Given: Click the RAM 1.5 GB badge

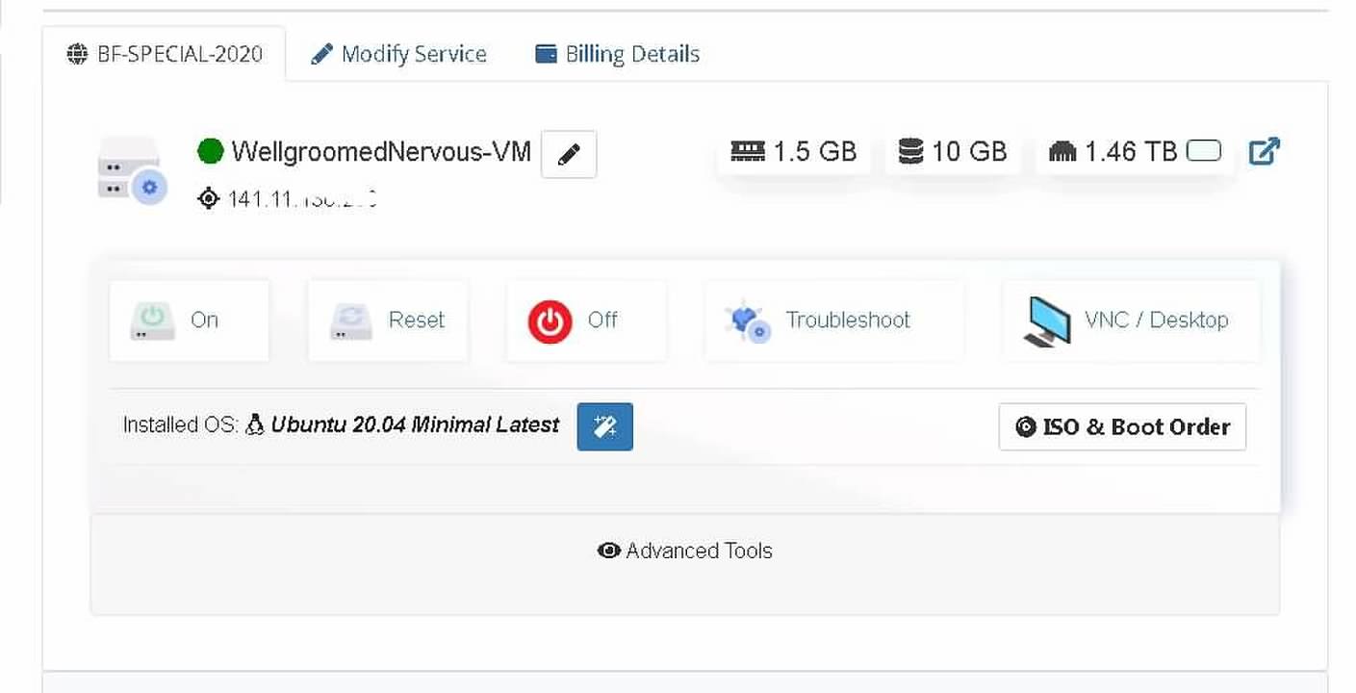Looking at the screenshot, I should point(794,152).
